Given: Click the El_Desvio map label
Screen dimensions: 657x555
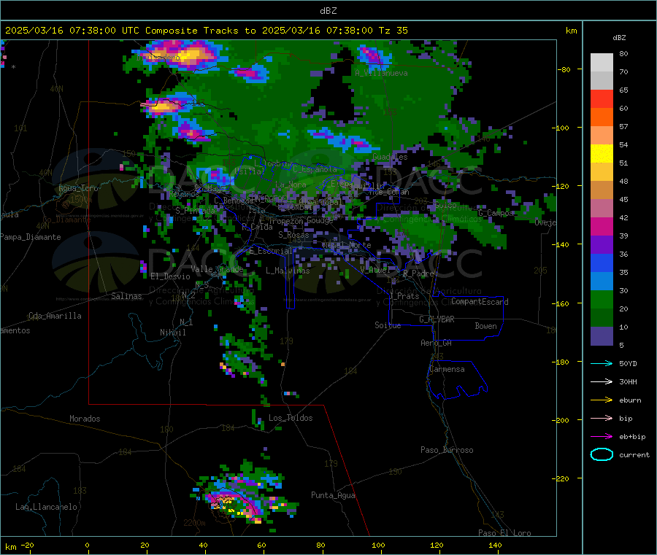Looking at the screenshot, I should pyautogui.click(x=170, y=276).
